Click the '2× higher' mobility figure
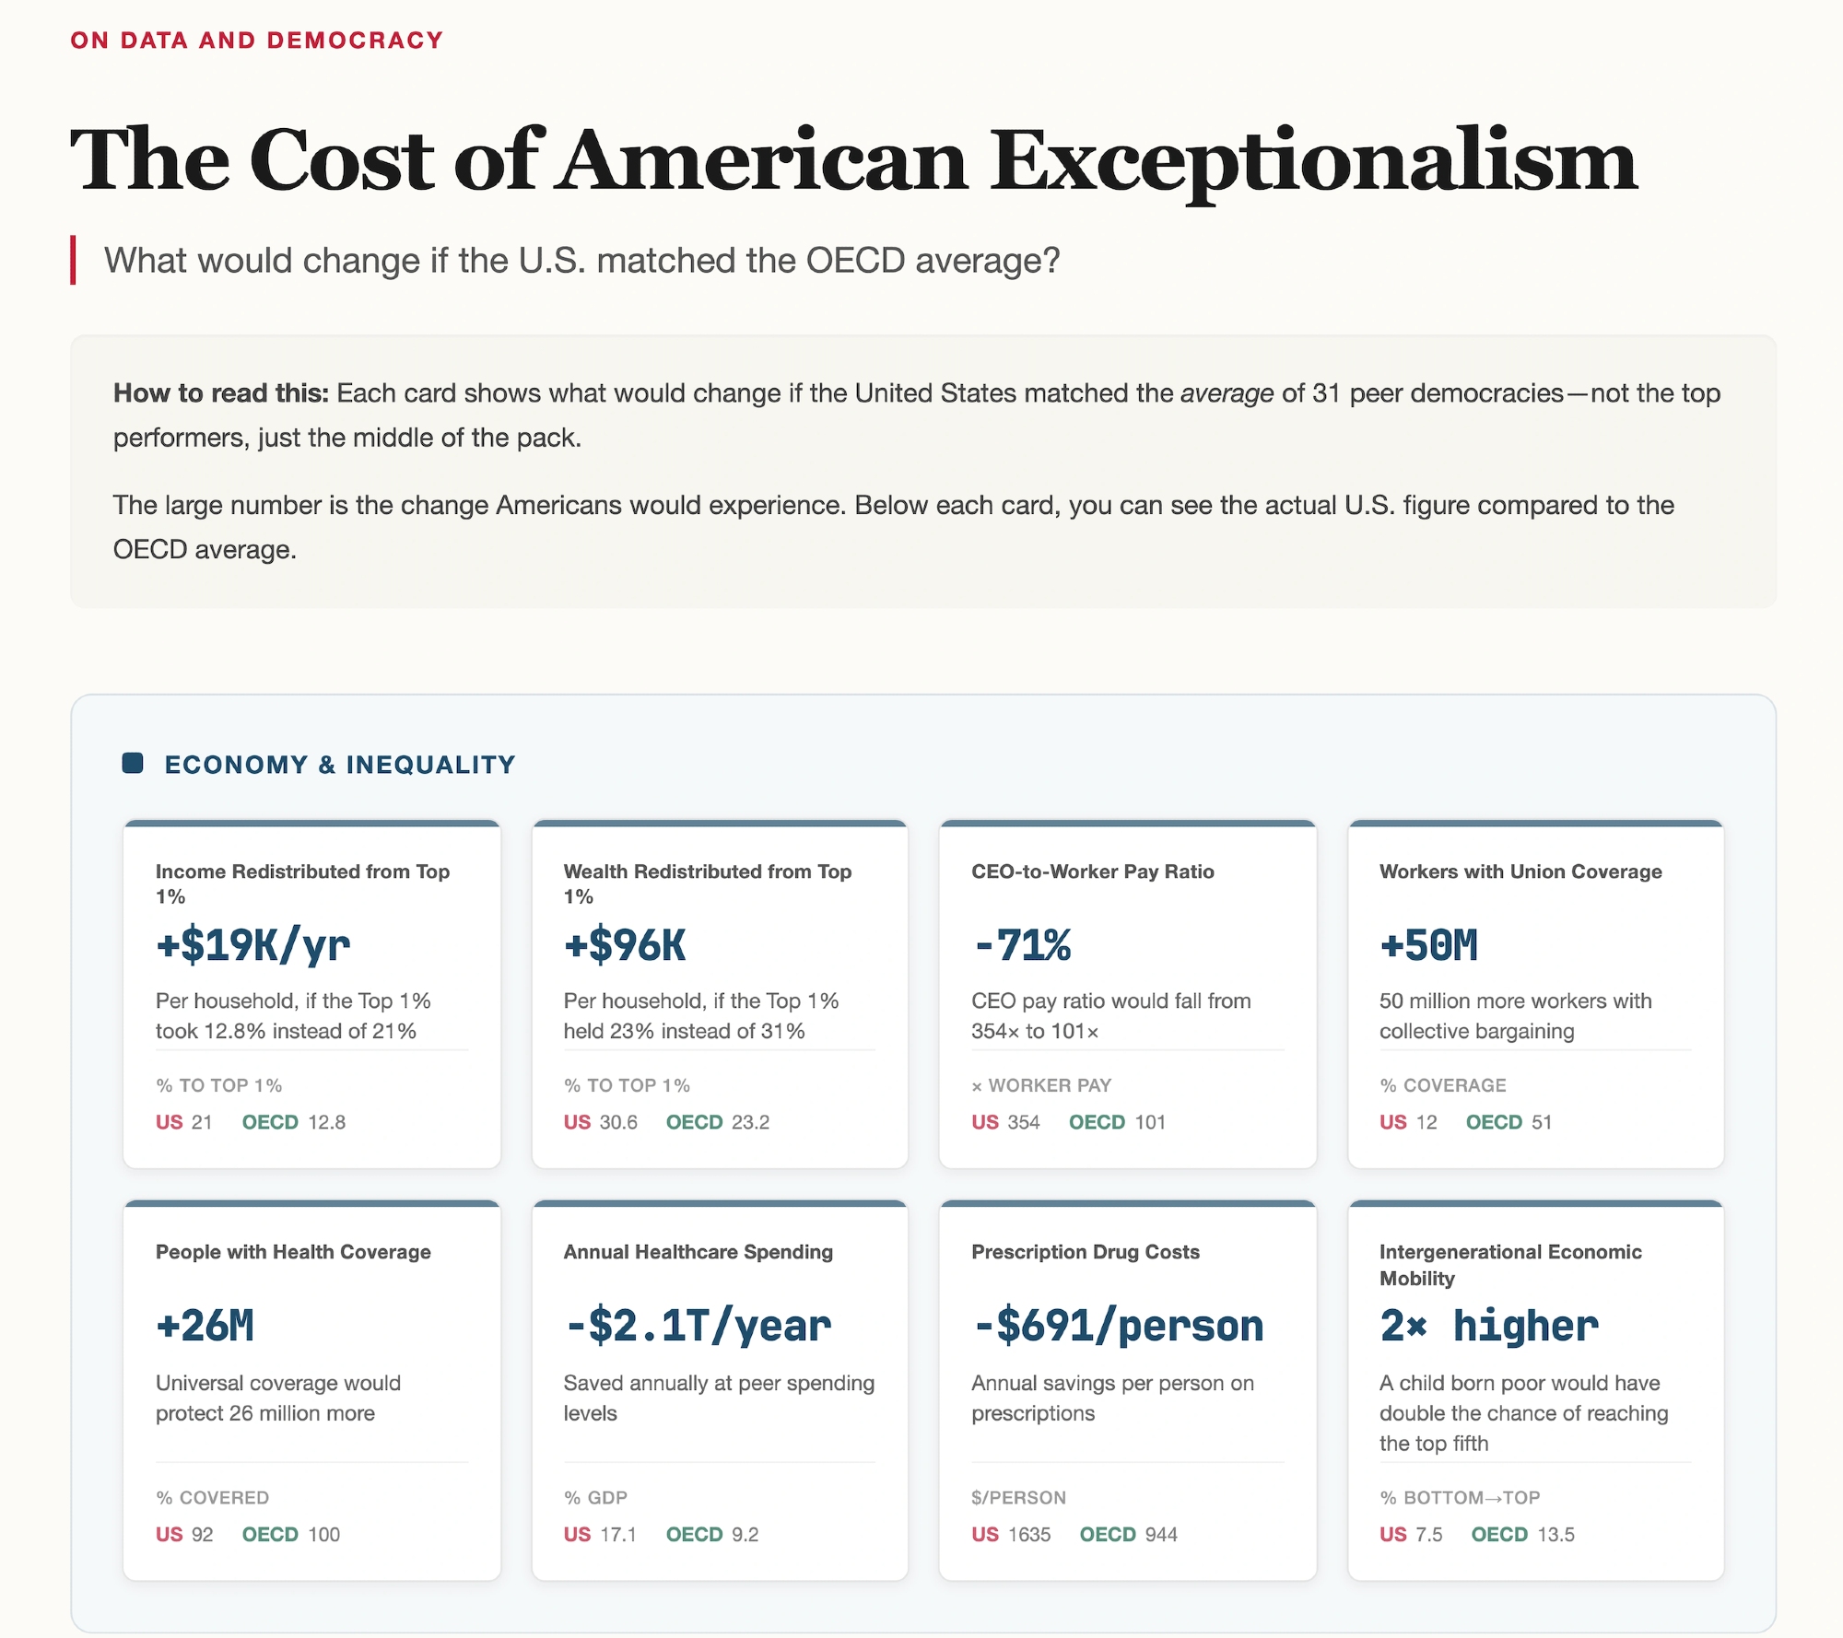Image resolution: width=1843 pixels, height=1638 pixels. [1488, 1327]
